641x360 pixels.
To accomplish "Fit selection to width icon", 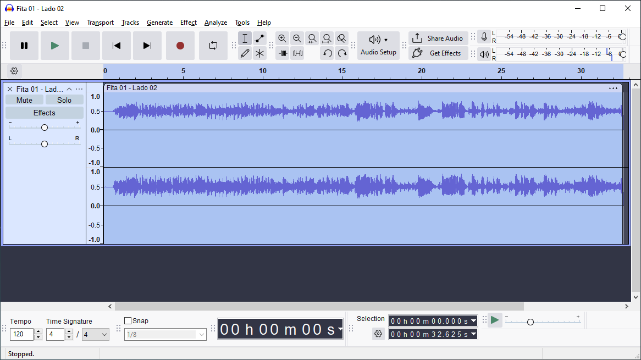I will click(312, 38).
